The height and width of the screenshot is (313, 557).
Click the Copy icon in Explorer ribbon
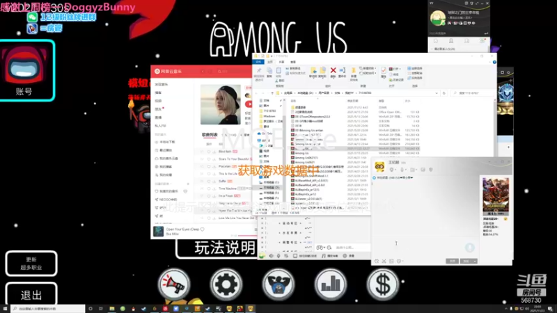coord(269,72)
